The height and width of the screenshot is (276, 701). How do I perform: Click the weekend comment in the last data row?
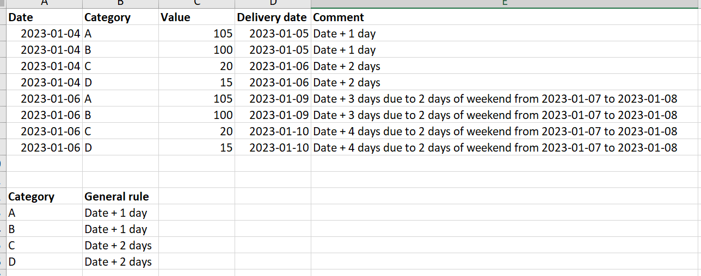click(495, 148)
